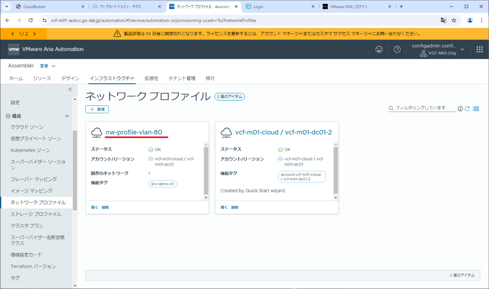489x289 pixels.
Task: Open タグ in sidebar
Action: click(15, 278)
